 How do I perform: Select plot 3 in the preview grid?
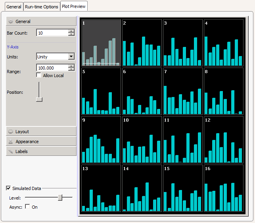(183, 43)
